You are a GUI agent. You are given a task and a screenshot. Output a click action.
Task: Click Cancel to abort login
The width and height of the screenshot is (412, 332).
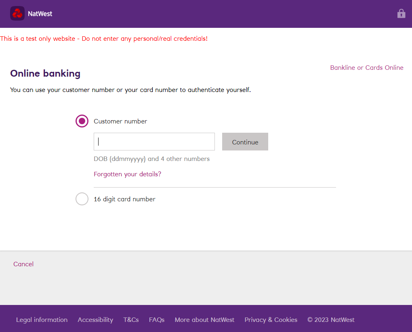pos(23,264)
